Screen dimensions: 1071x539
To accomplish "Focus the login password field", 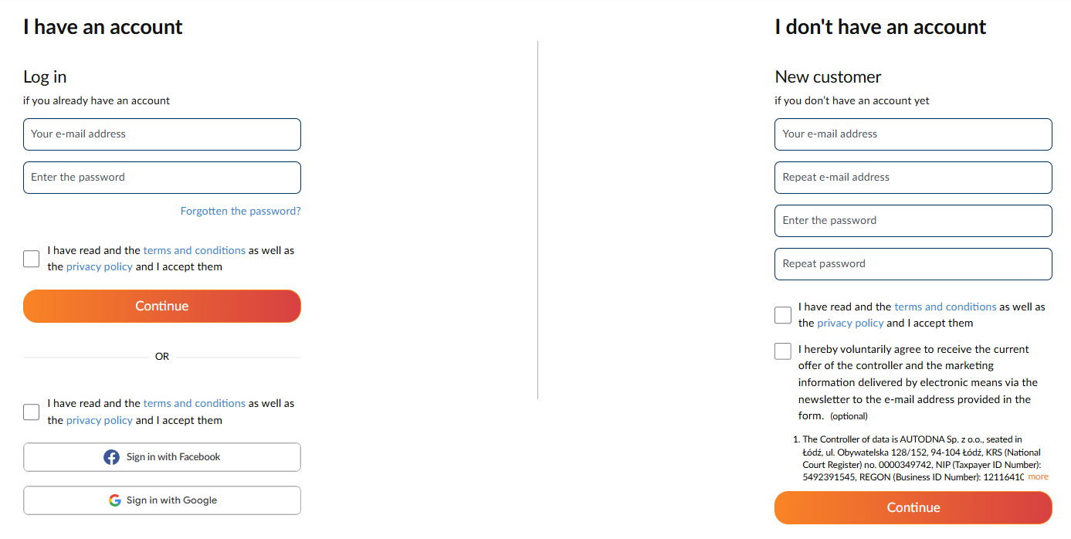I will point(162,178).
